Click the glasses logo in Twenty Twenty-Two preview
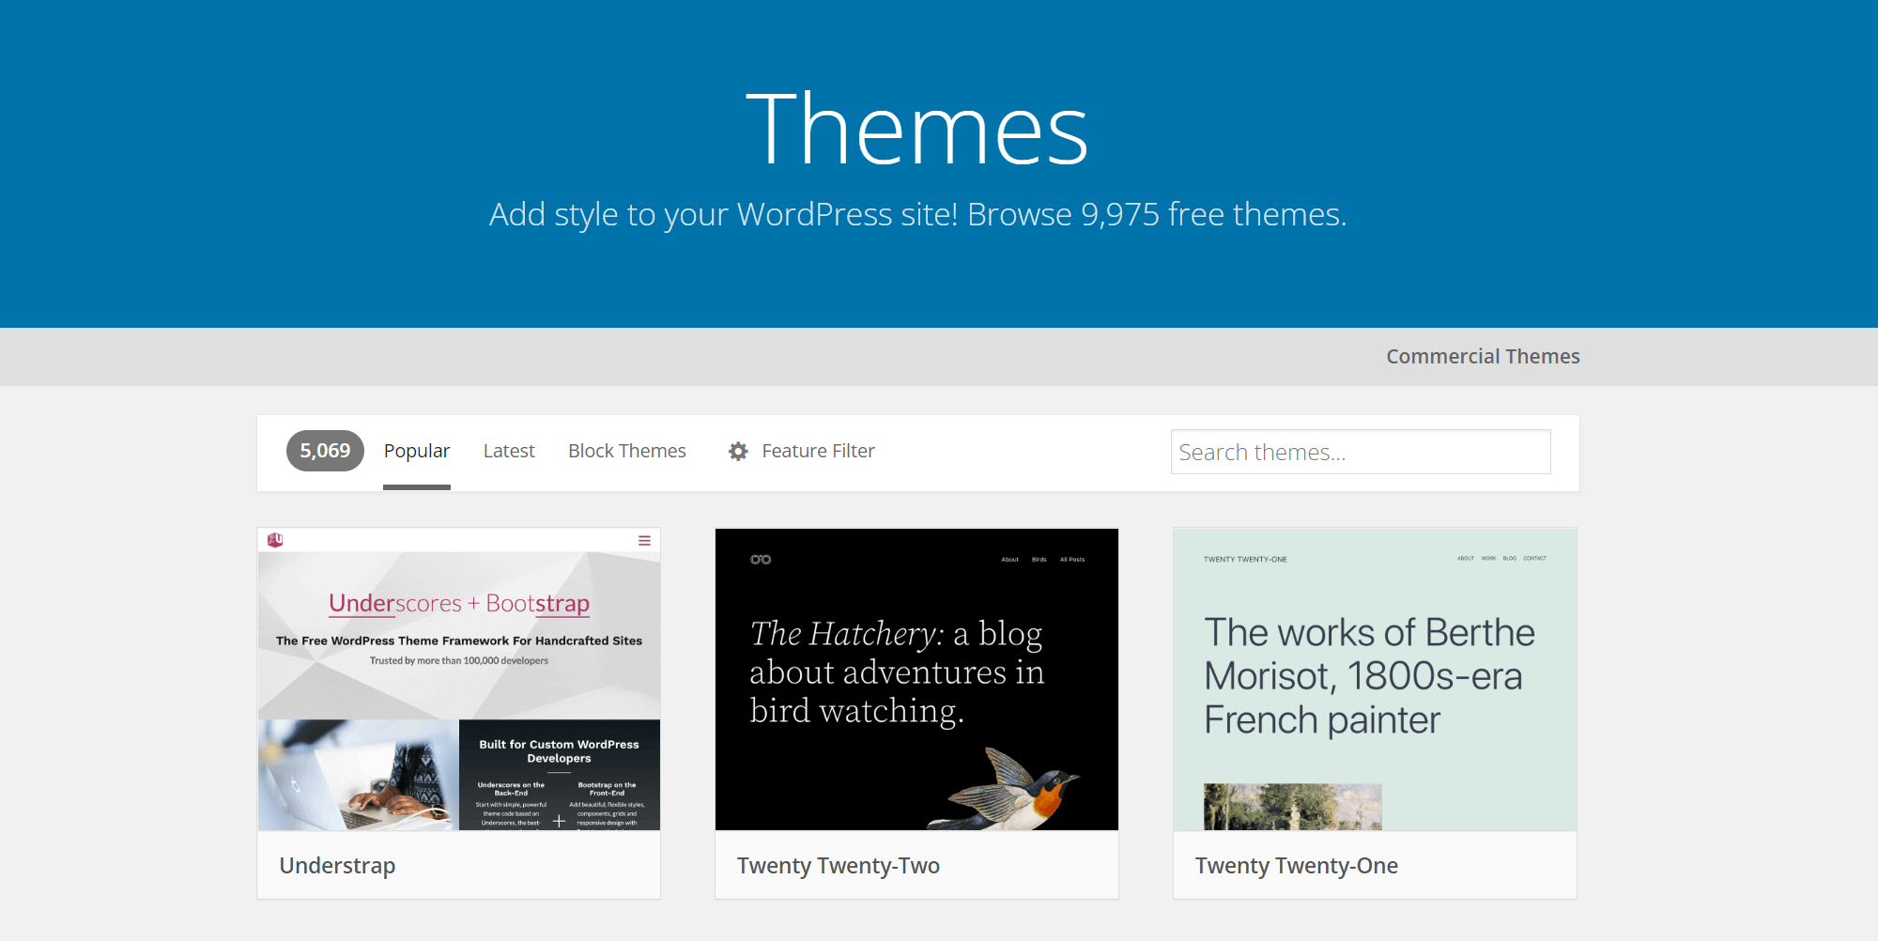The image size is (1878, 941). [761, 560]
